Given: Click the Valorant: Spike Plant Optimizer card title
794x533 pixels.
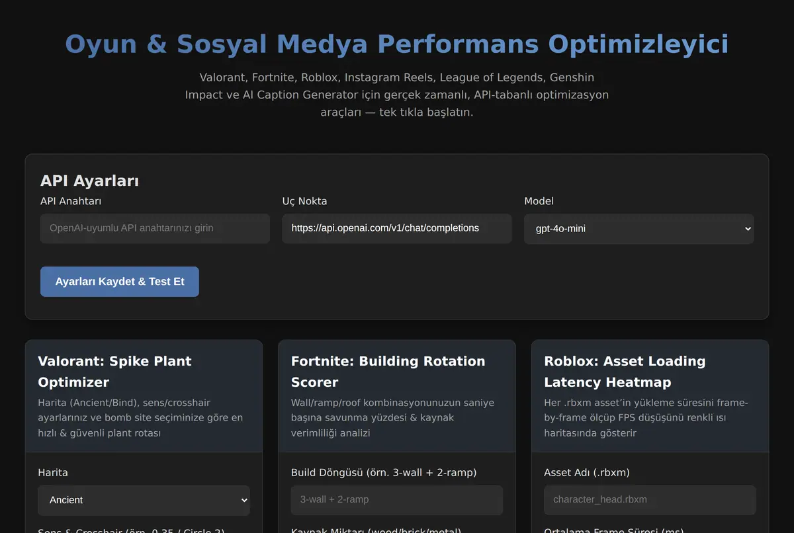Looking at the screenshot, I should (x=114, y=372).
